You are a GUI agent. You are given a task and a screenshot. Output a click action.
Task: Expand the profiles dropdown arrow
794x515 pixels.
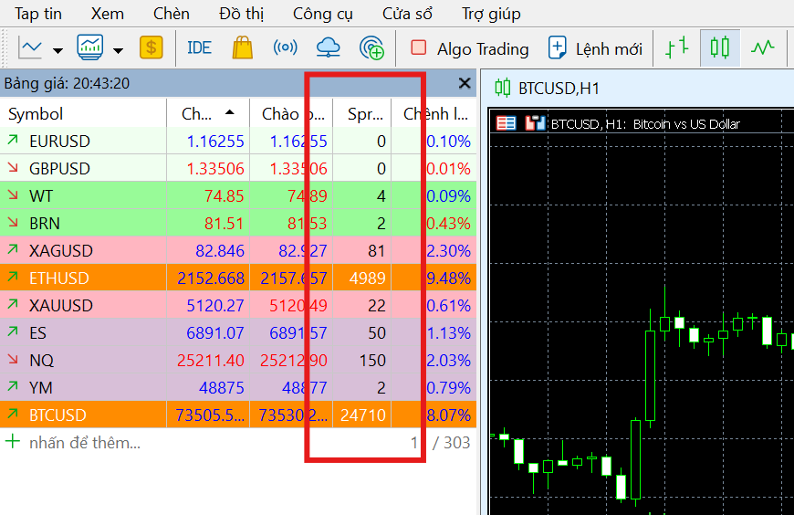[x=118, y=50]
